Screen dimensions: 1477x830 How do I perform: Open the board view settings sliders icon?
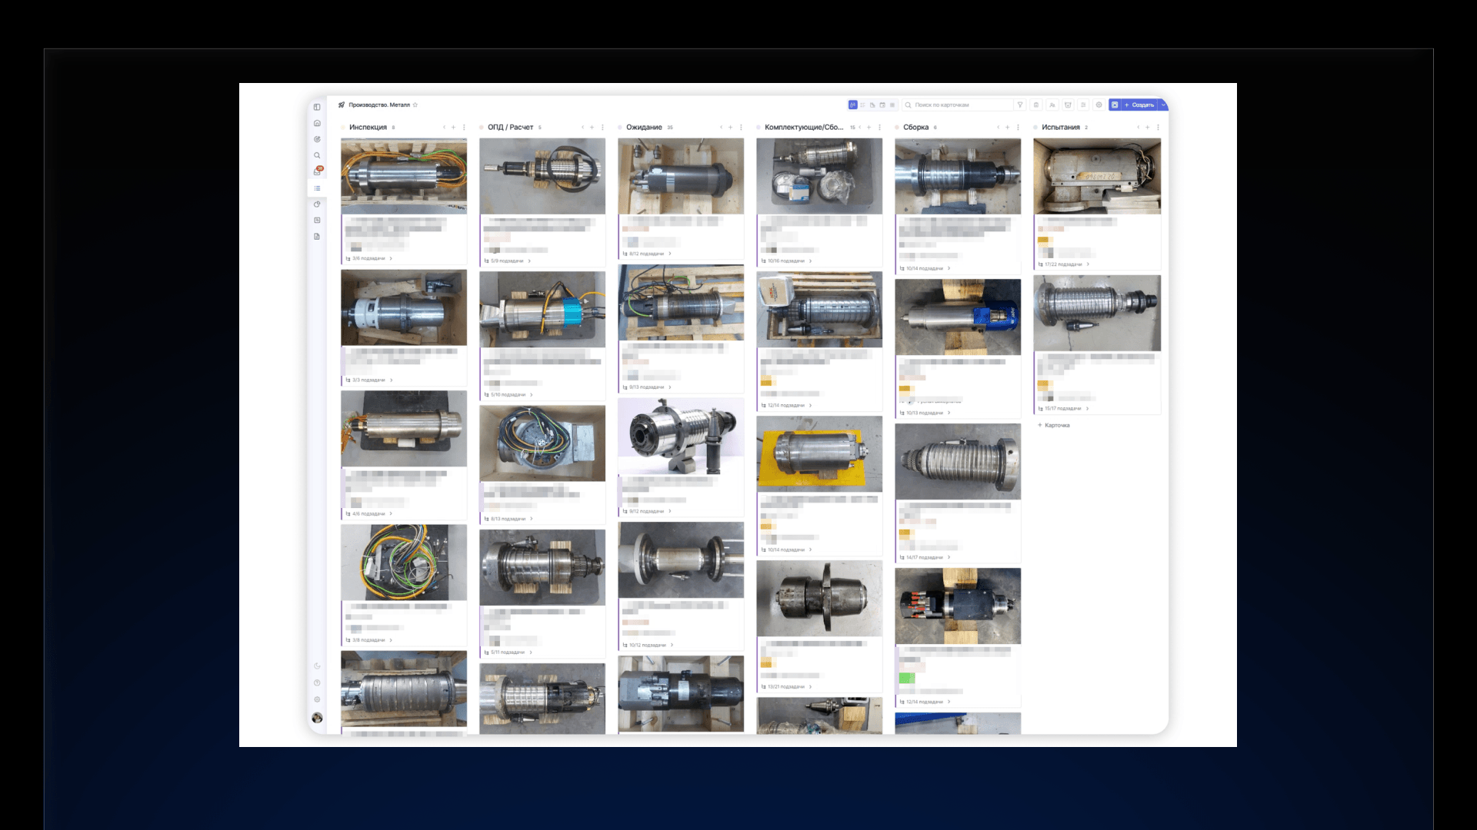pyautogui.click(x=1083, y=105)
